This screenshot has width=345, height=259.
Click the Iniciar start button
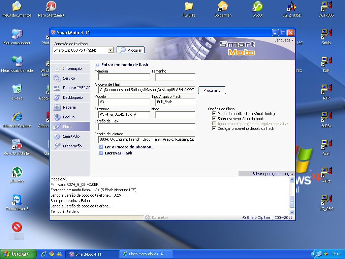tap(18, 254)
